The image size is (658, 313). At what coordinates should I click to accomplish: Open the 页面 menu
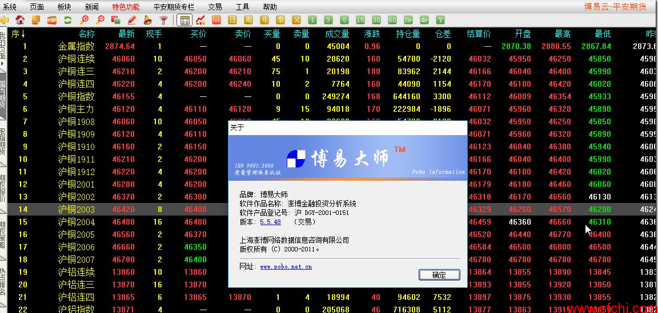[37, 7]
